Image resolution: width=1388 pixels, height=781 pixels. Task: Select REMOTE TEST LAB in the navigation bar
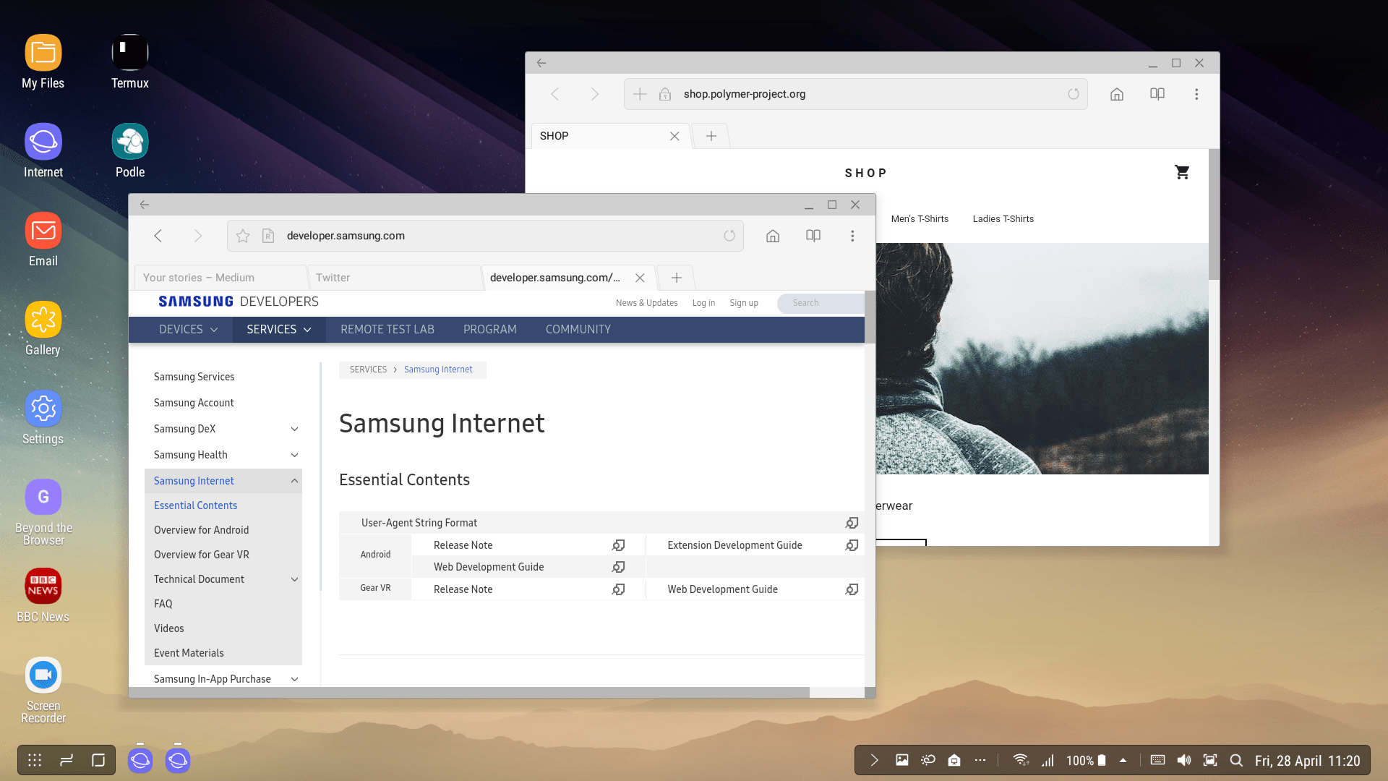387,330
